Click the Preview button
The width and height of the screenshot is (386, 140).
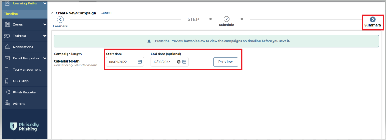226,62
